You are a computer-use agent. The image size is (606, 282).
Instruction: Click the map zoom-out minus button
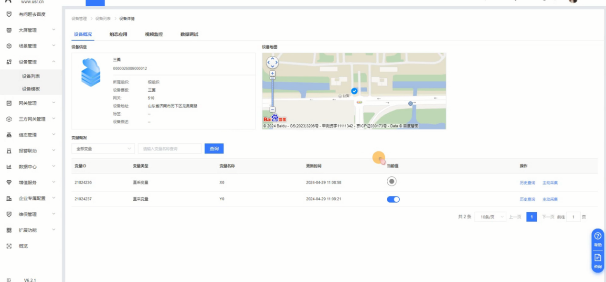(x=272, y=109)
